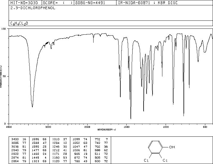Click the 3400 peak table entry

coord(19,139)
